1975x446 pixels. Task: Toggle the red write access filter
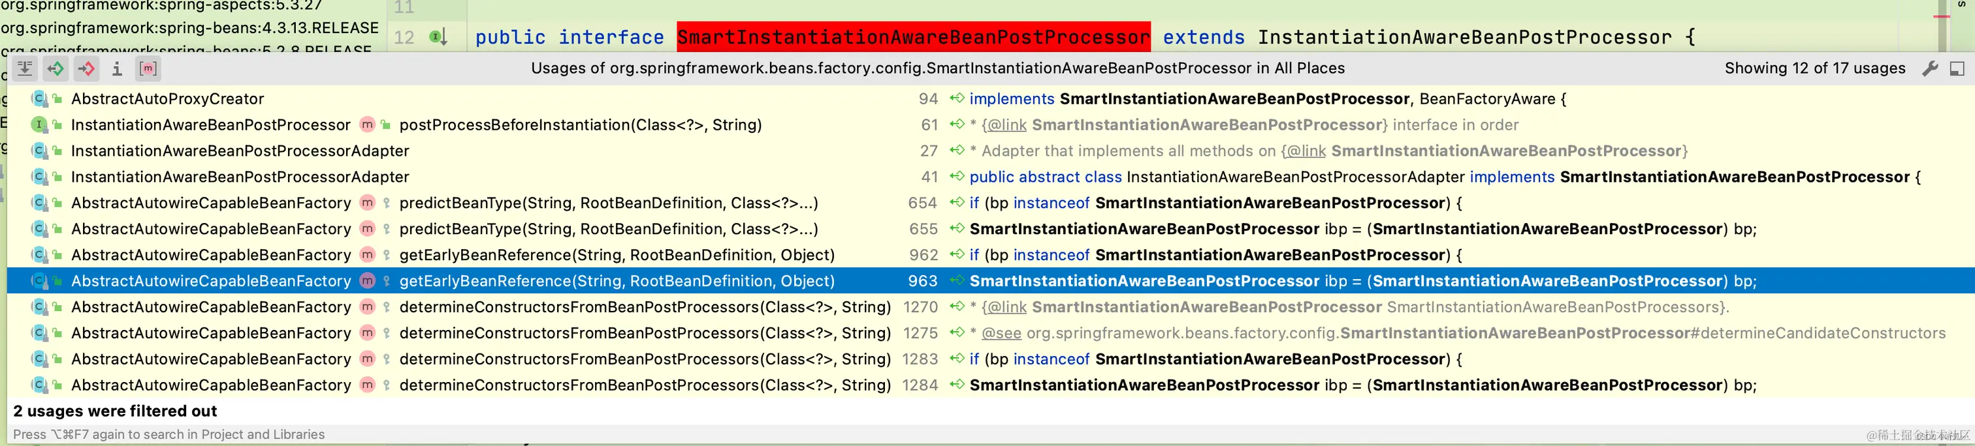[x=86, y=69]
